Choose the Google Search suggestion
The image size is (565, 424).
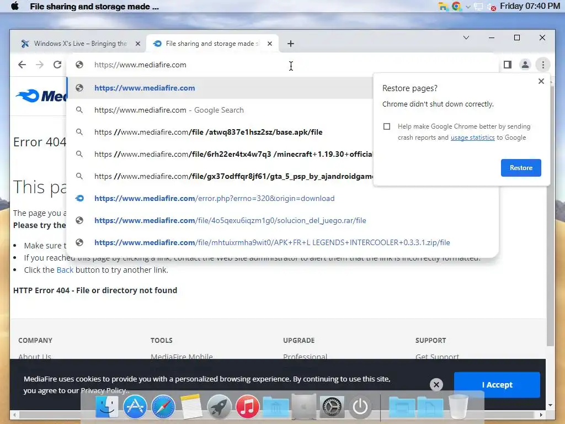click(220, 110)
